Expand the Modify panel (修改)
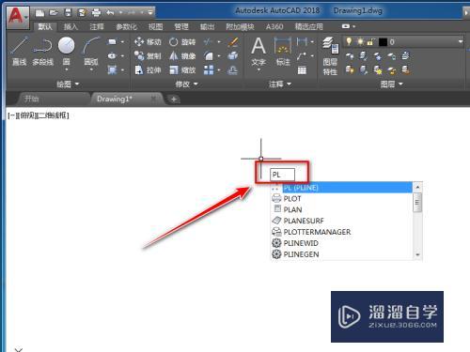 [x=186, y=84]
